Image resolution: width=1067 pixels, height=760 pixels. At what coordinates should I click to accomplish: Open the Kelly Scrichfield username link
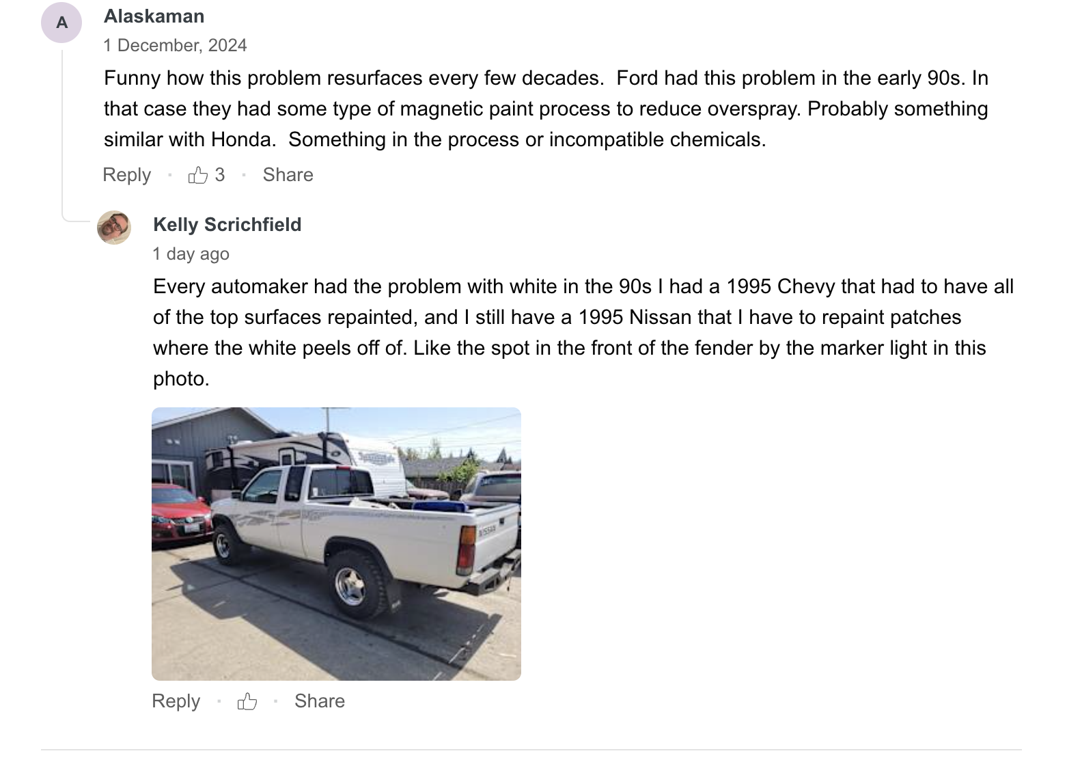tap(227, 225)
